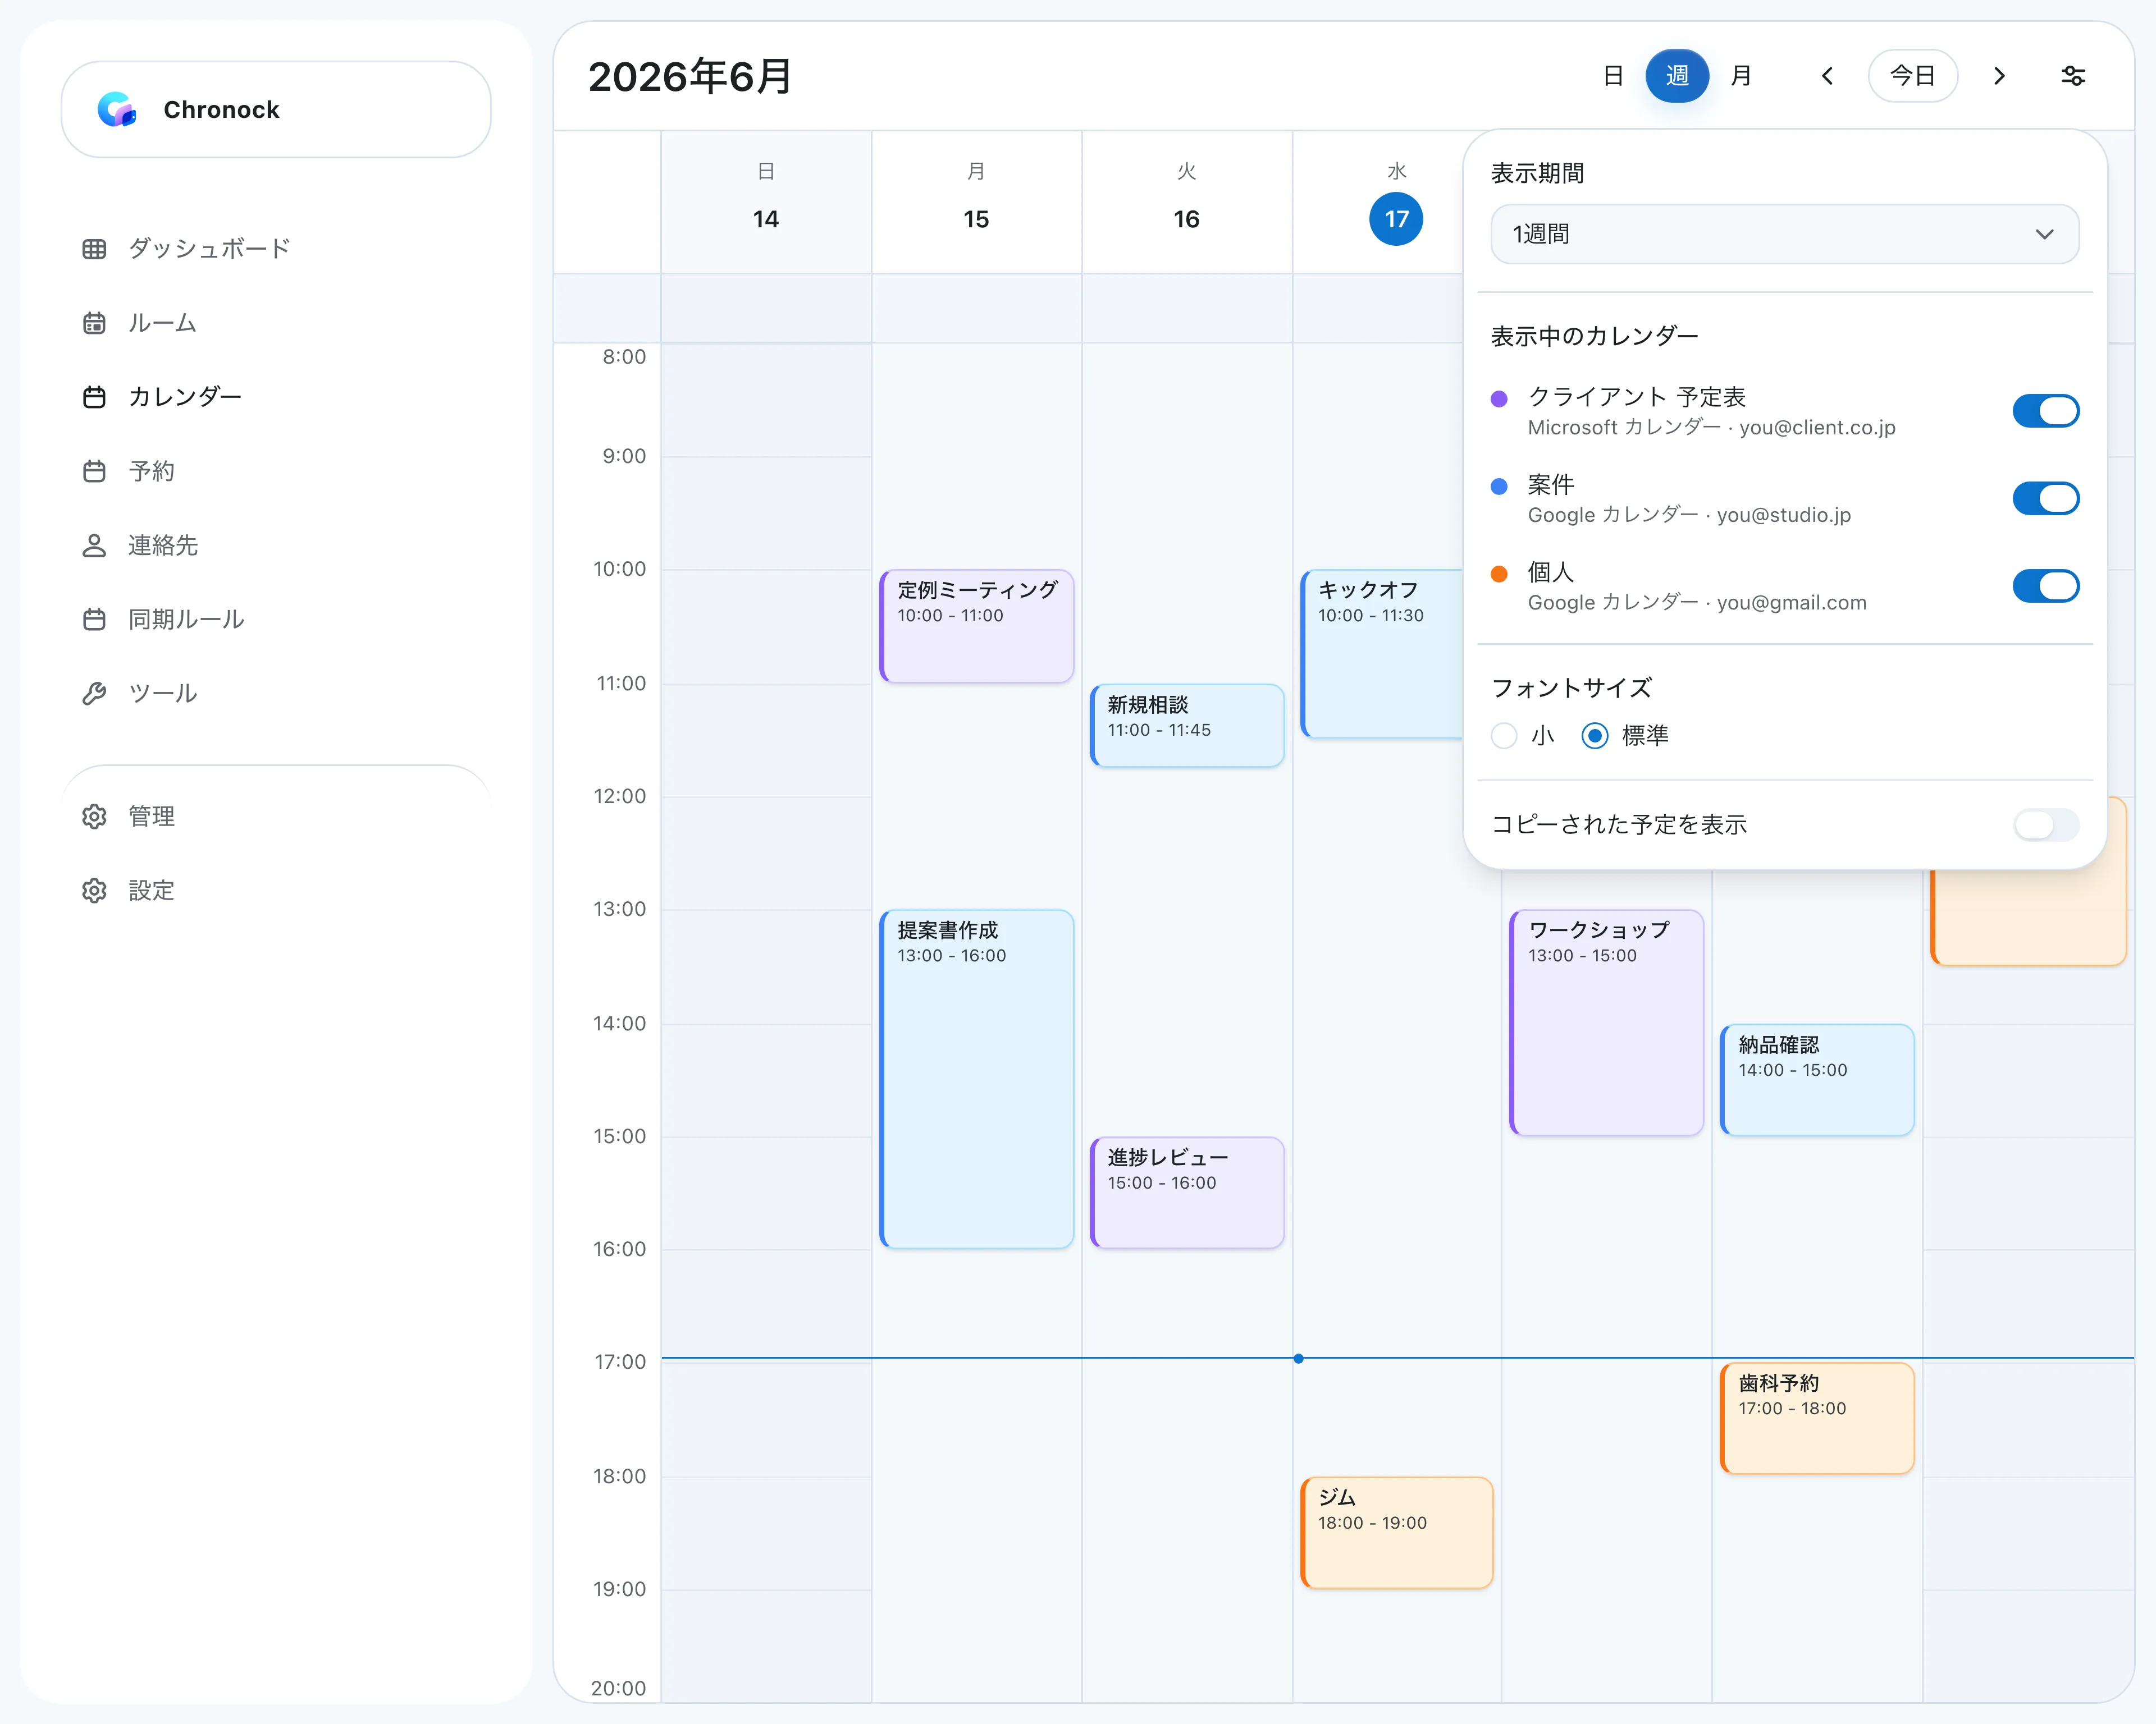The width and height of the screenshot is (2156, 1724).
Task: Open the 提案書作成 event
Action: click(x=977, y=1079)
